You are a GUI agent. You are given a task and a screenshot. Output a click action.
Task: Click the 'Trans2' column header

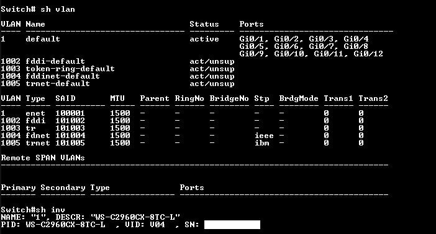point(373,98)
